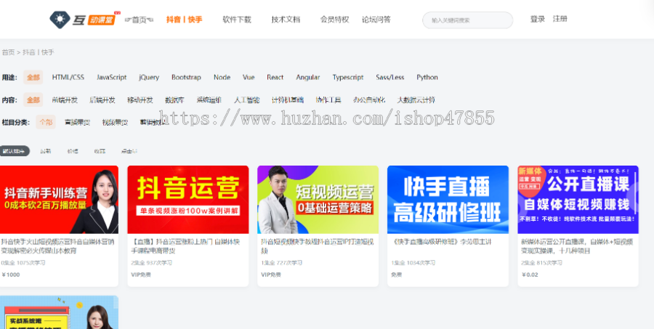The height and width of the screenshot is (329, 654).
Task: Open the 技术文档 nav item
Action: [286, 20]
